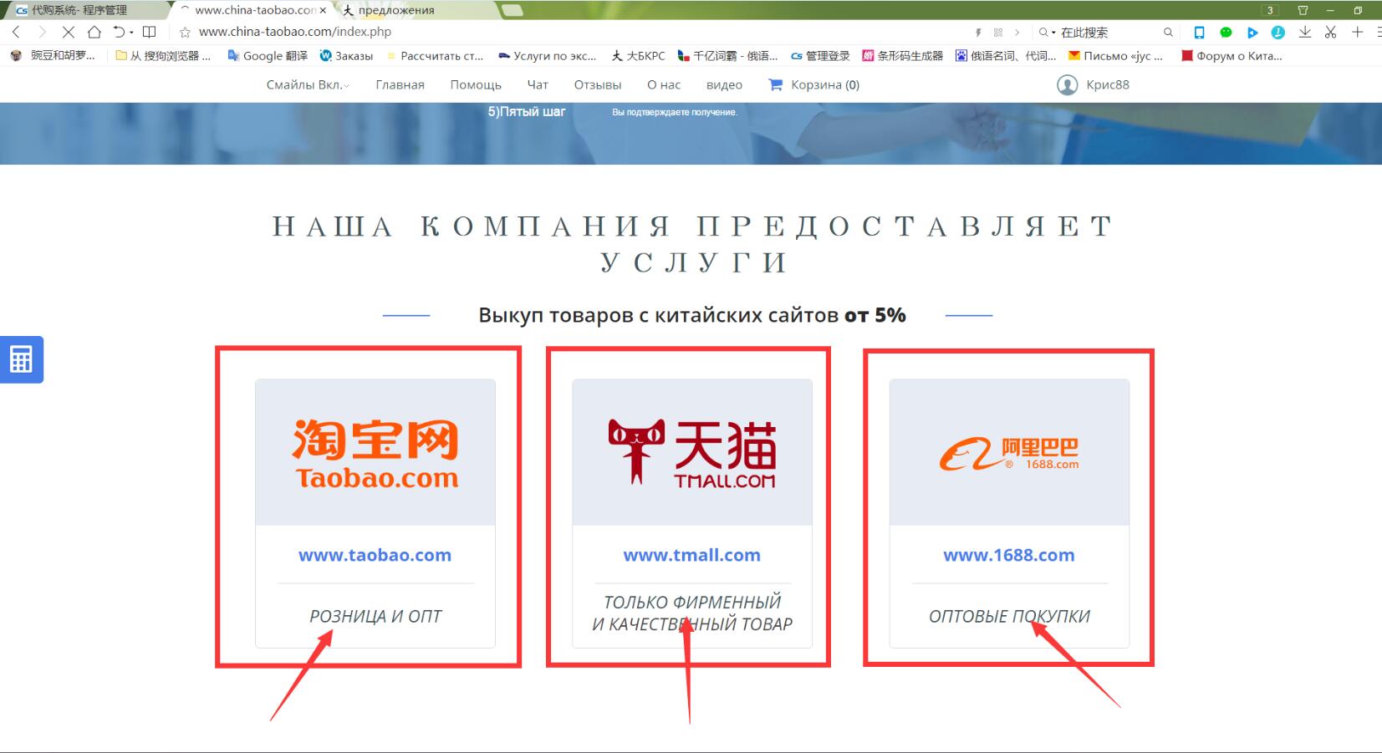
Task: Open the Заказы bookmark
Action: click(x=346, y=56)
